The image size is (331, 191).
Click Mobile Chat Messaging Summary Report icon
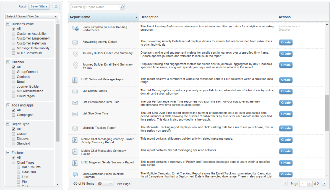pos(75,152)
